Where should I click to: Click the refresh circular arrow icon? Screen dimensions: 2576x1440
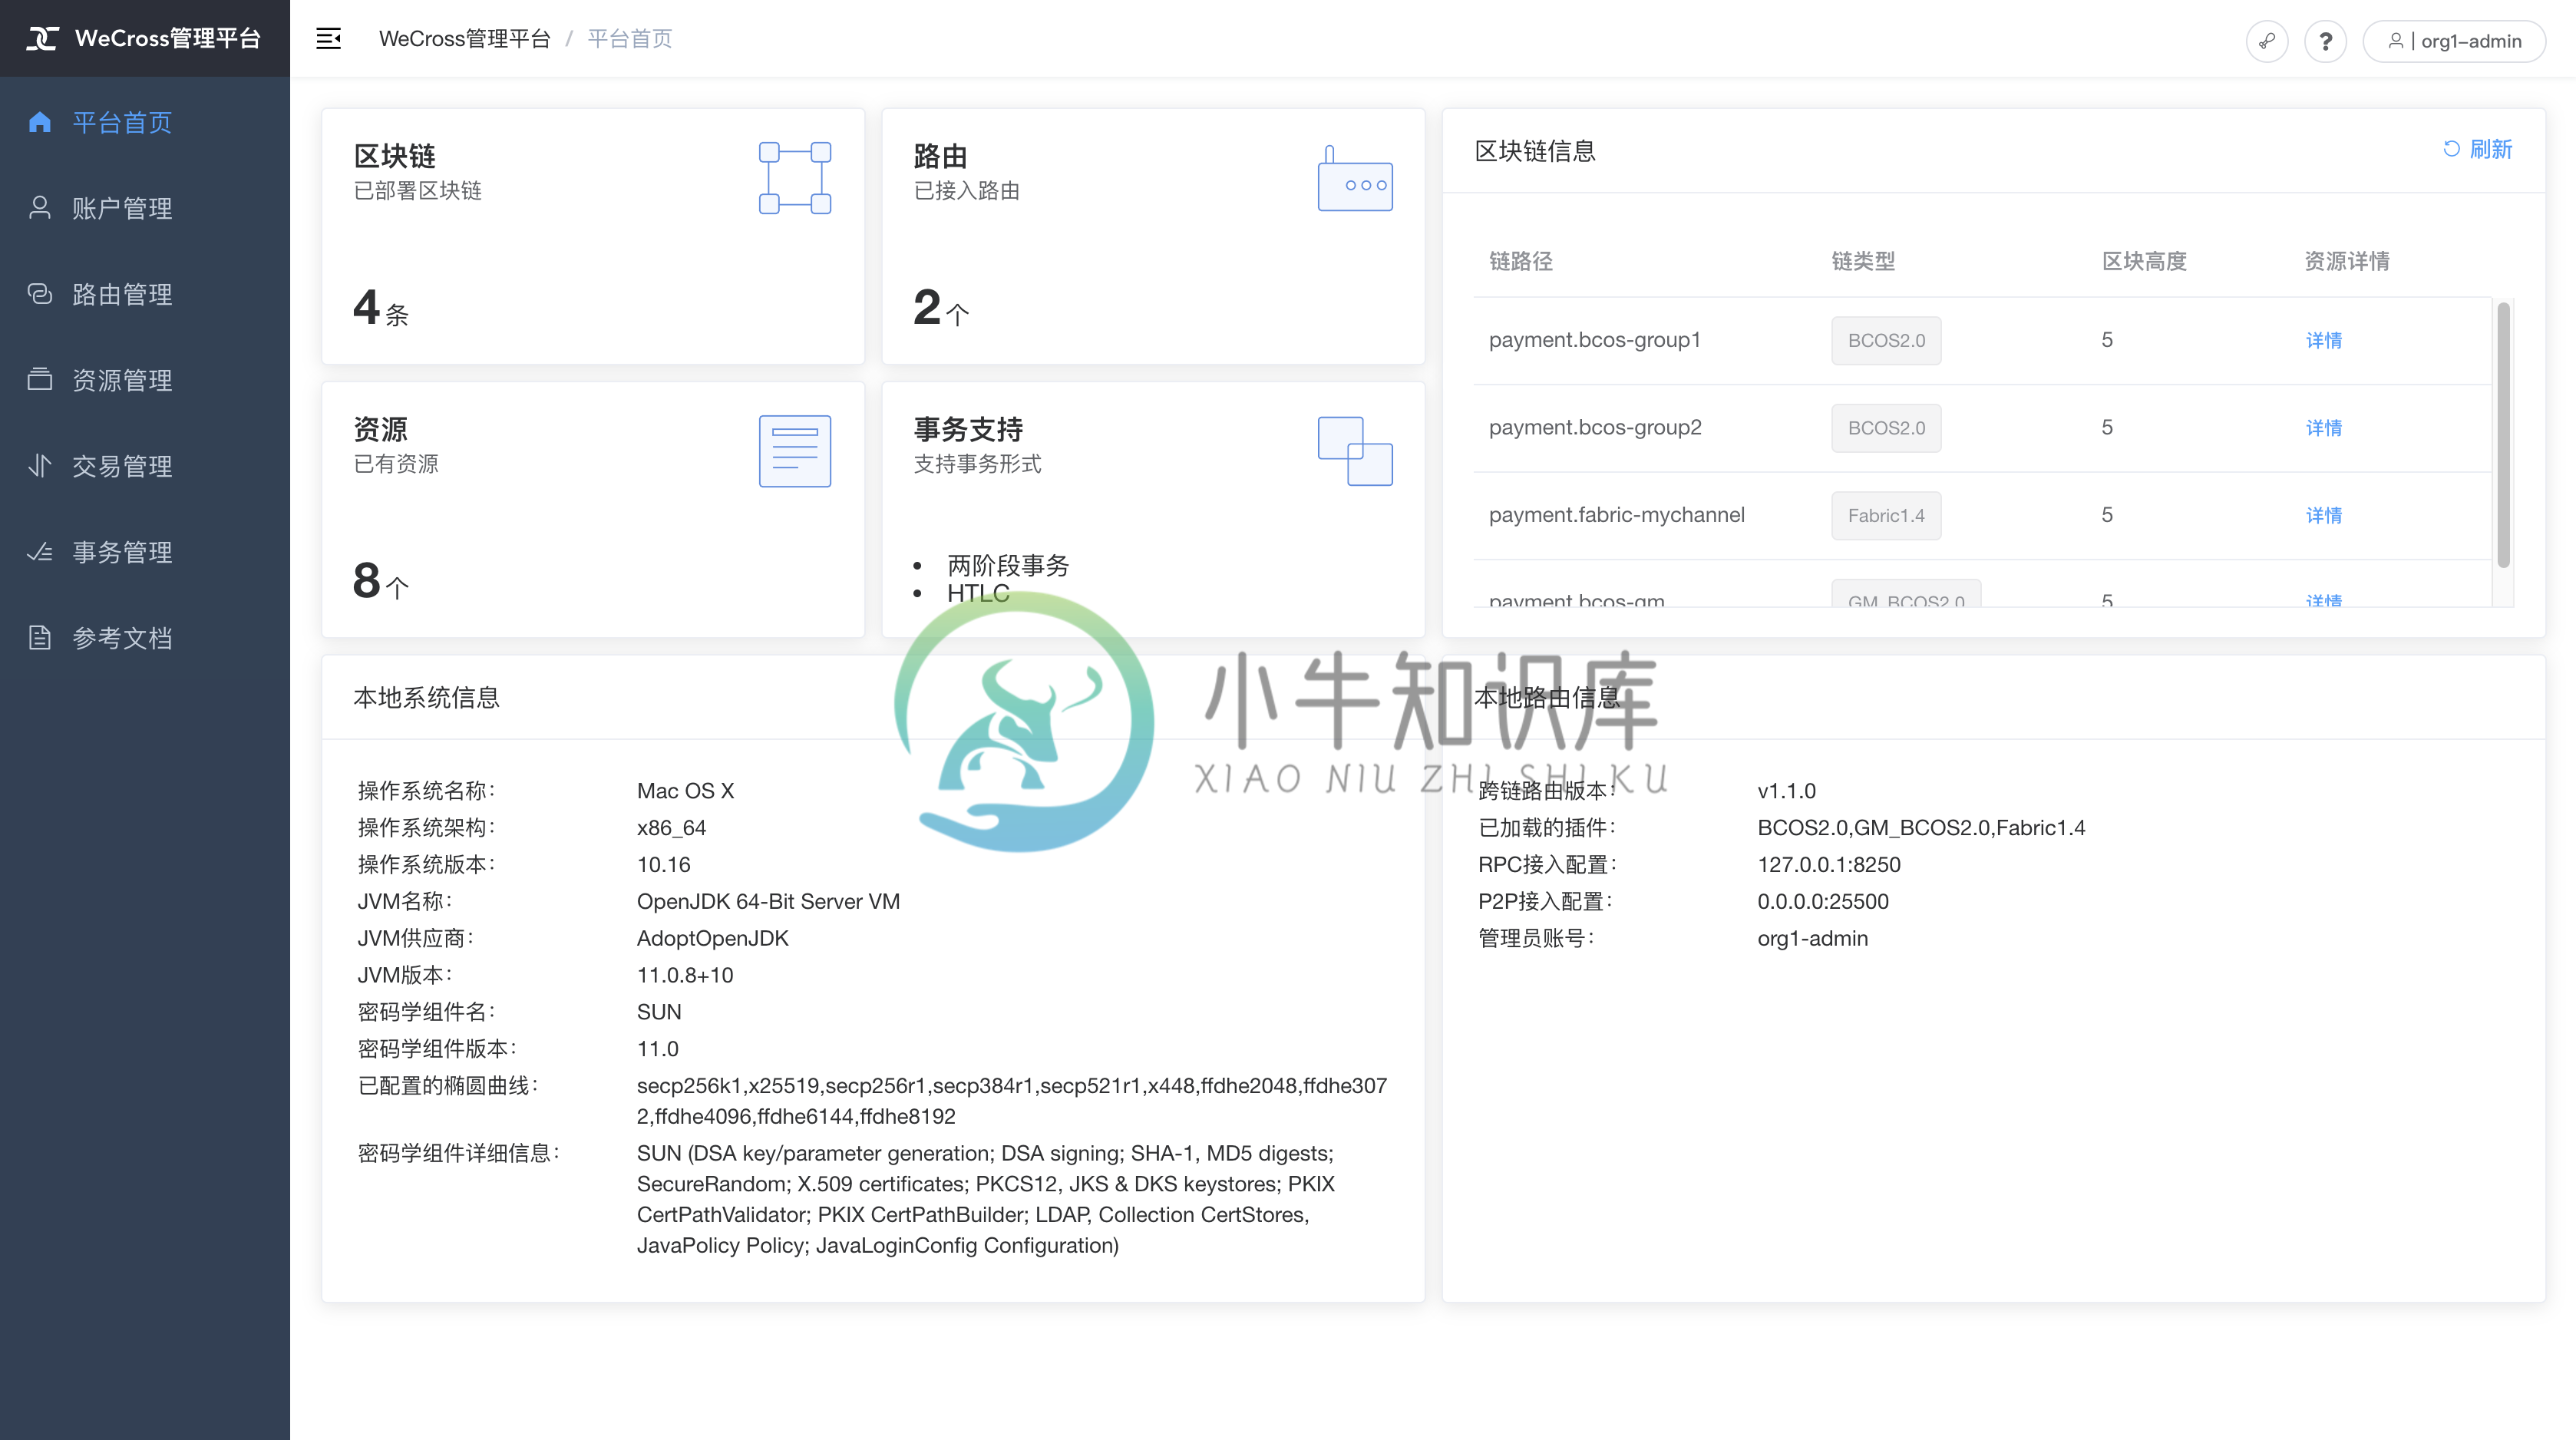point(2451,149)
